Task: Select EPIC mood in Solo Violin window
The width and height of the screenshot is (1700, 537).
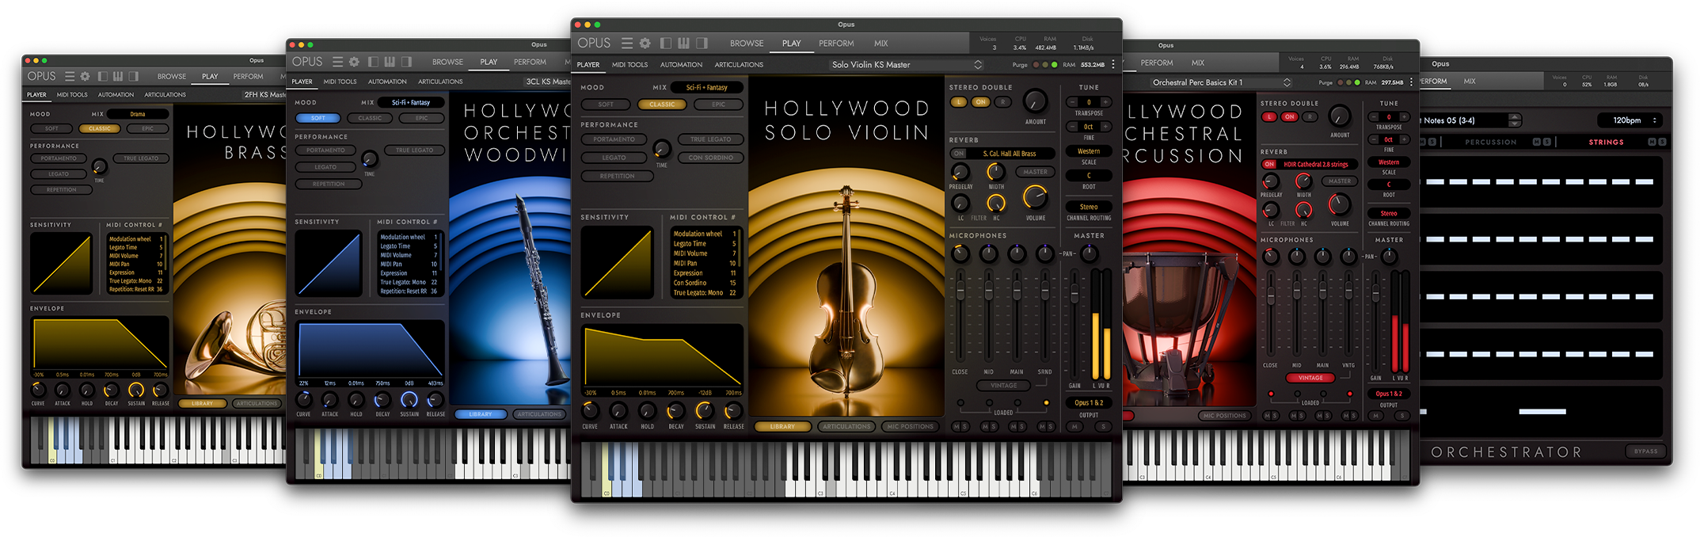Action: [718, 105]
